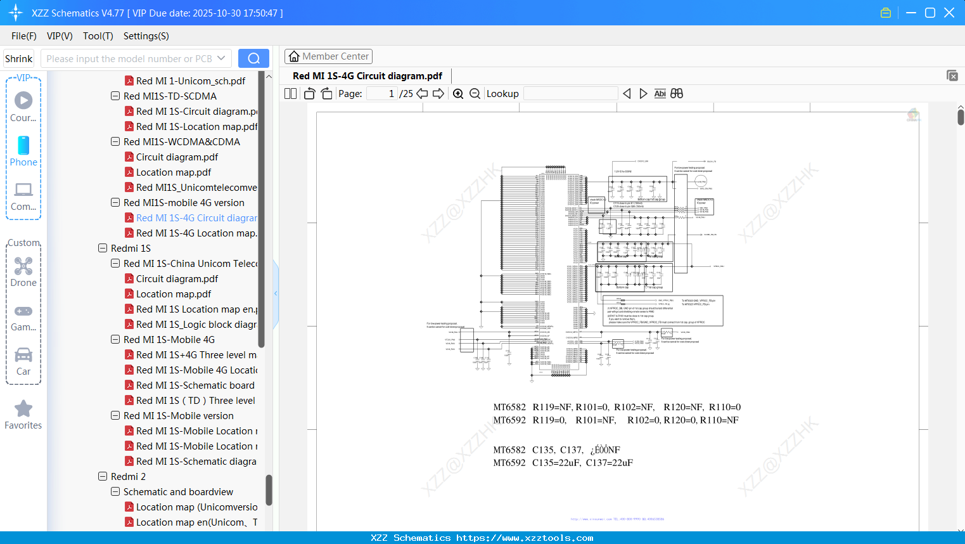Activate the binoculars search icon

tap(676, 93)
